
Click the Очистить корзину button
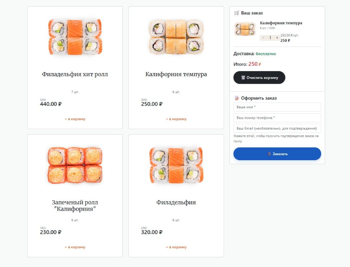(x=259, y=78)
